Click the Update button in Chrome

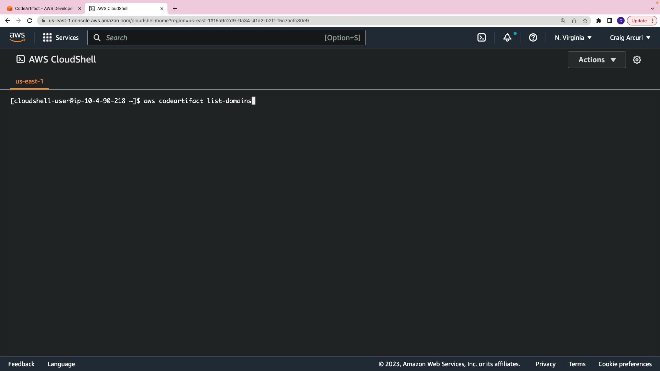[639, 21]
